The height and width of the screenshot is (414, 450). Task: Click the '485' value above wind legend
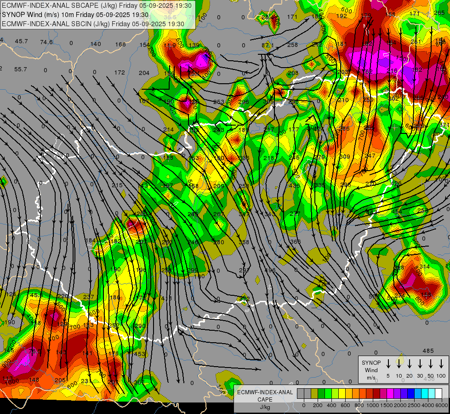(x=428, y=351)
